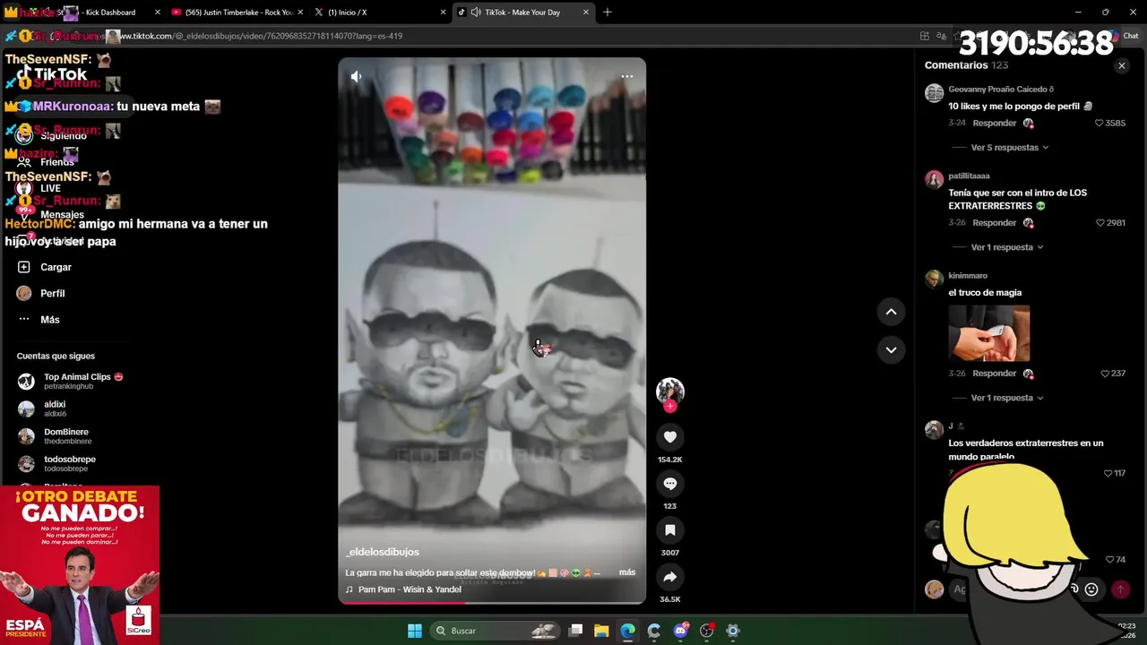Like the video with heart icon
Screen dimensions: 1147x645
(669, 436)
